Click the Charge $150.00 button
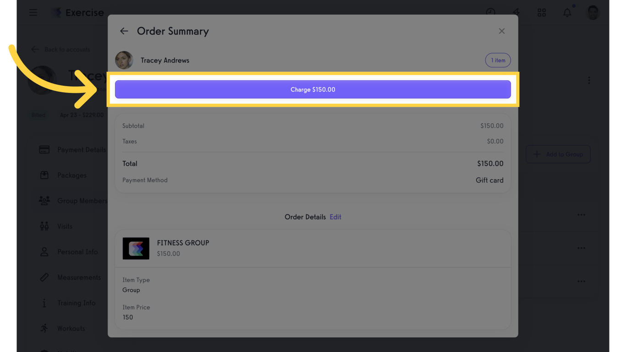626x352 pixels. [313, 89]
